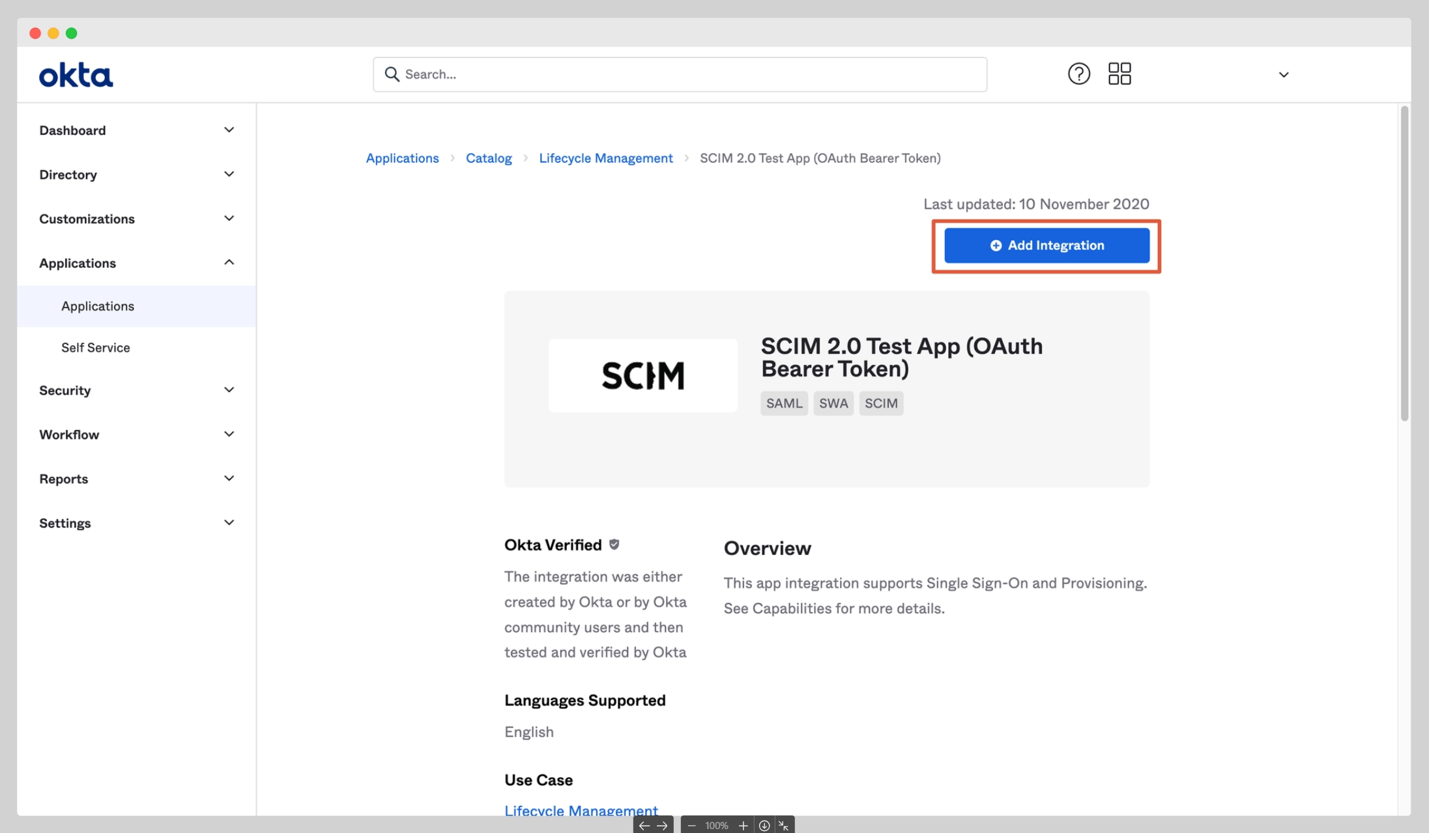This screenshot has width=1429, height=833.
Task: Open the Catalog breadcrumb link
Action: (x=488, y=158)
